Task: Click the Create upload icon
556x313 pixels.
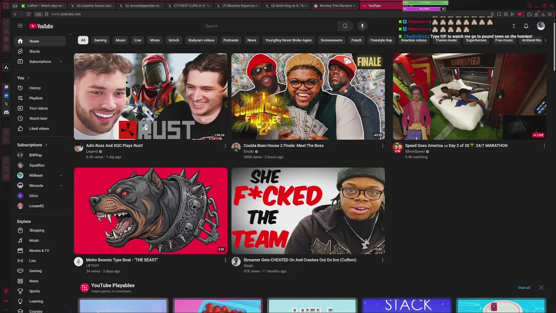Action: 513,26
